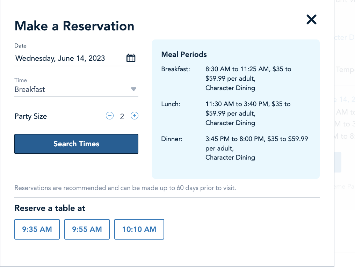Open the Breakfast time selection field

[70, 89]
